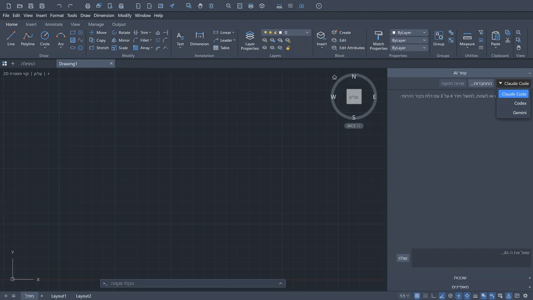The height and width of the screenshot is (300, 533).
Task: Click the AI prompt text field
Action: point(471,258)
